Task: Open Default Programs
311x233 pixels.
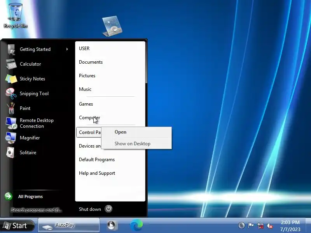Action: pos(96,160)
